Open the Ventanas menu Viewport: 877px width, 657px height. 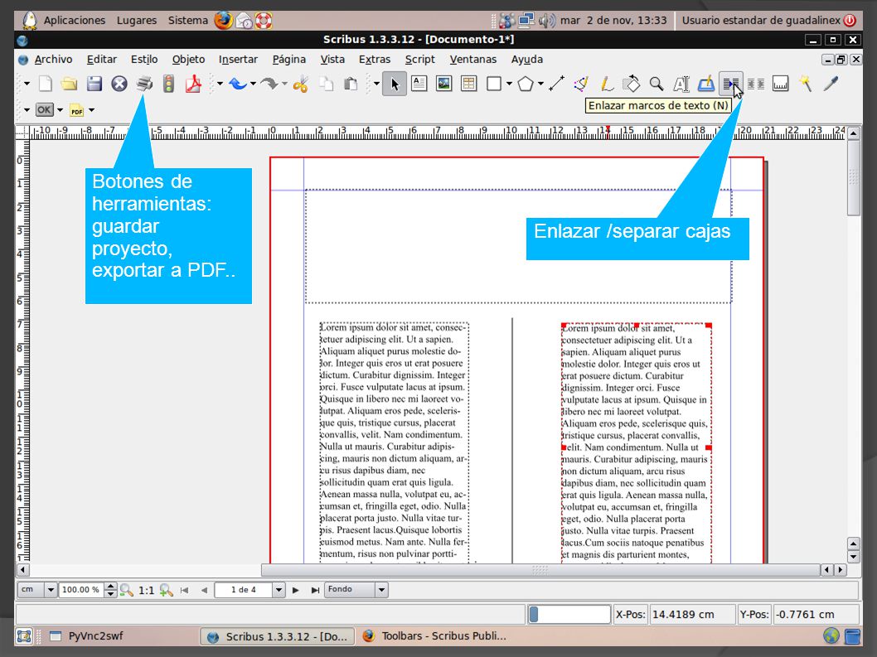point(472,60)
